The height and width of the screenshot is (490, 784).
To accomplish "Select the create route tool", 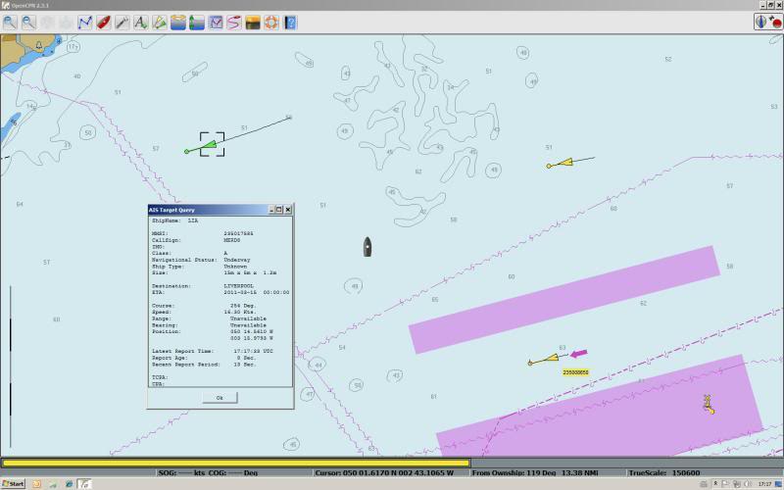I will pos(85,22).
